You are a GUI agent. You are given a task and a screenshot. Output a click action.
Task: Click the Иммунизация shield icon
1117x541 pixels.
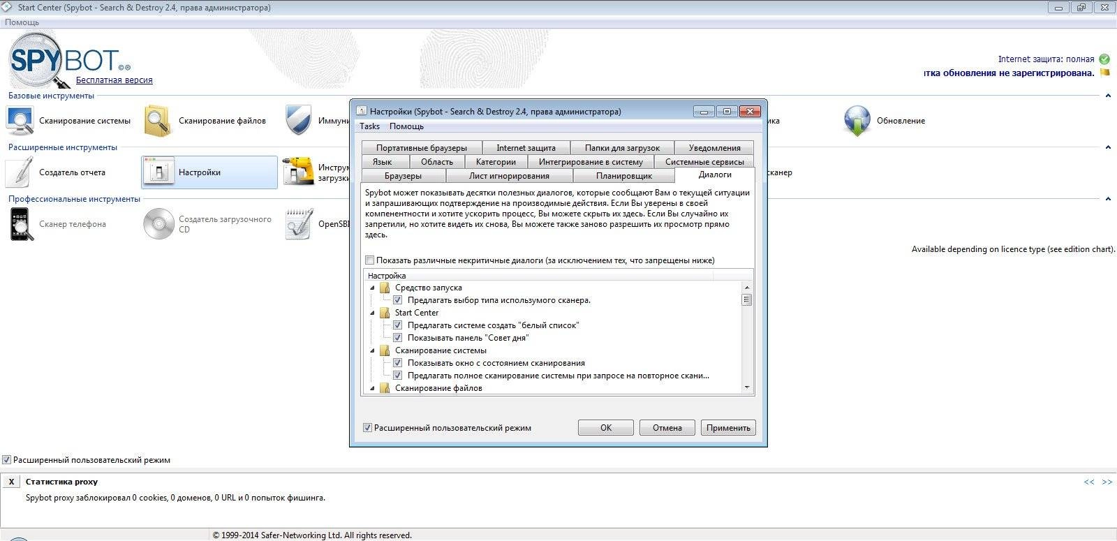(x=298, y=120)
